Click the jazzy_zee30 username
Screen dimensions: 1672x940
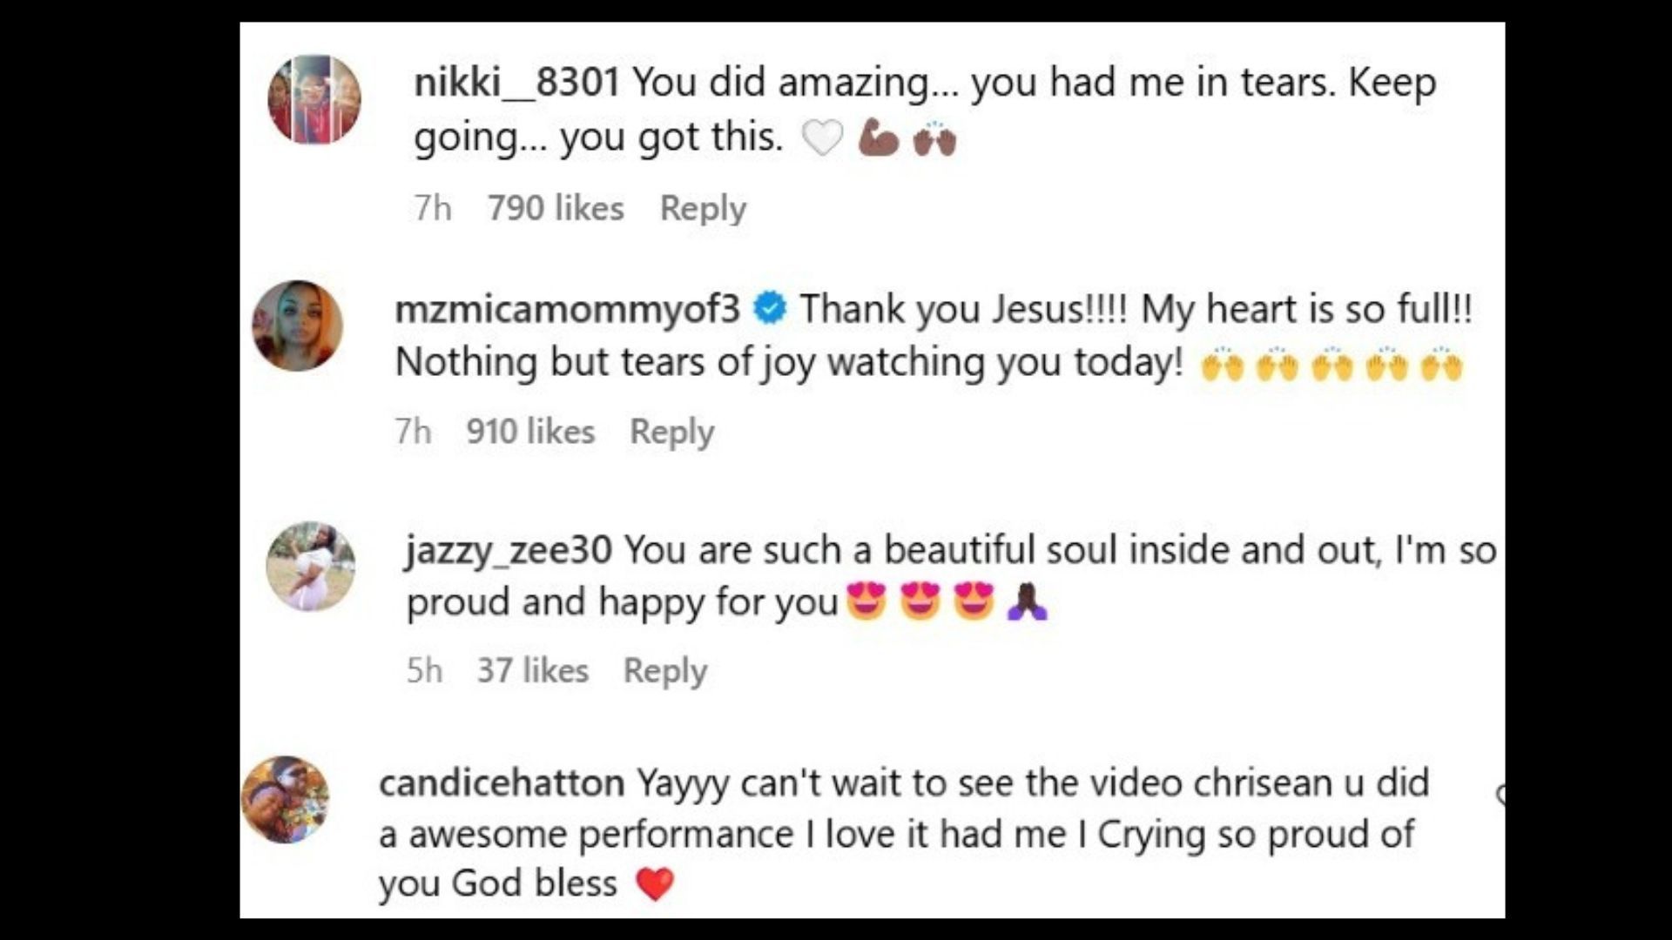(509, 551)
